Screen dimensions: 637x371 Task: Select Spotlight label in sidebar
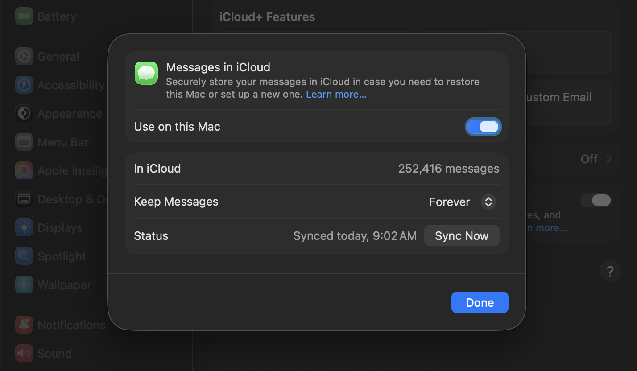click(62, 256)
